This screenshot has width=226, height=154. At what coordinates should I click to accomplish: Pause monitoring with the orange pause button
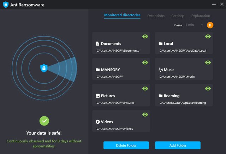210,25
